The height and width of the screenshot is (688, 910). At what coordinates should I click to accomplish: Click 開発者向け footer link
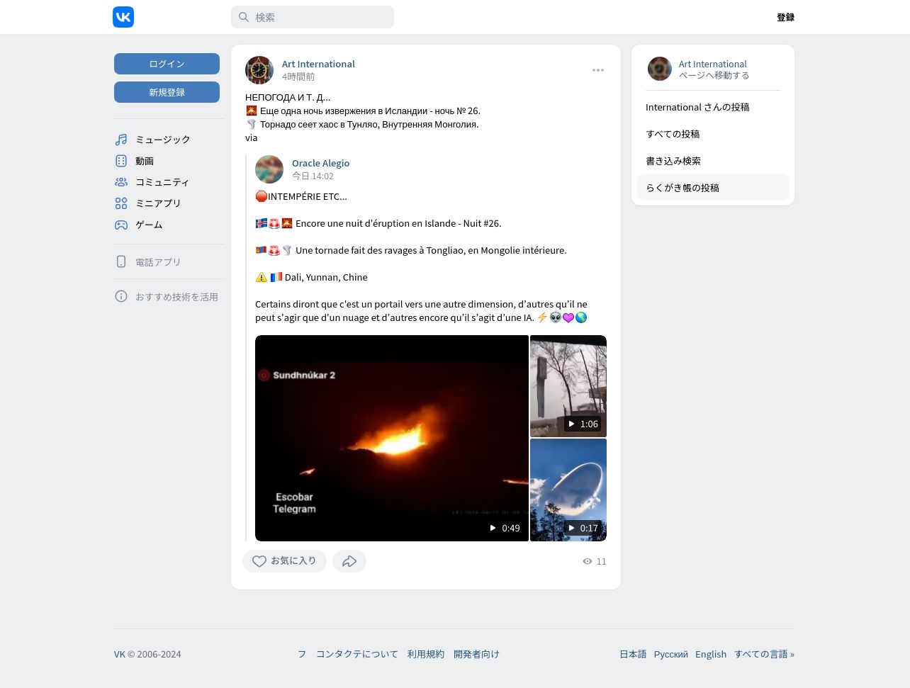point(476,654)
